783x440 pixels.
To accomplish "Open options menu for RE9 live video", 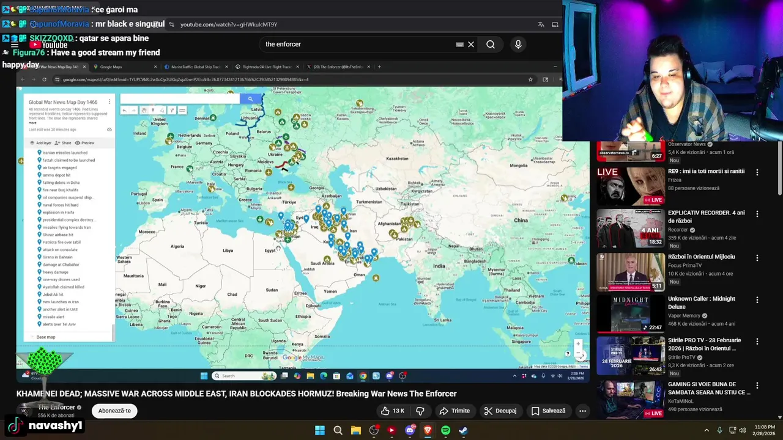I will pos(757,173).
